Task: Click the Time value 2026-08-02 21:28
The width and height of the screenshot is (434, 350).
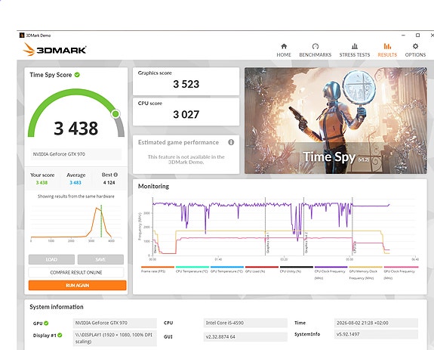Action: click(x=376, y=323)
